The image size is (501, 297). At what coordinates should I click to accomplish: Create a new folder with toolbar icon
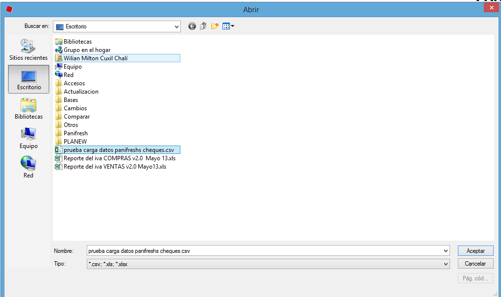[215, 26]
